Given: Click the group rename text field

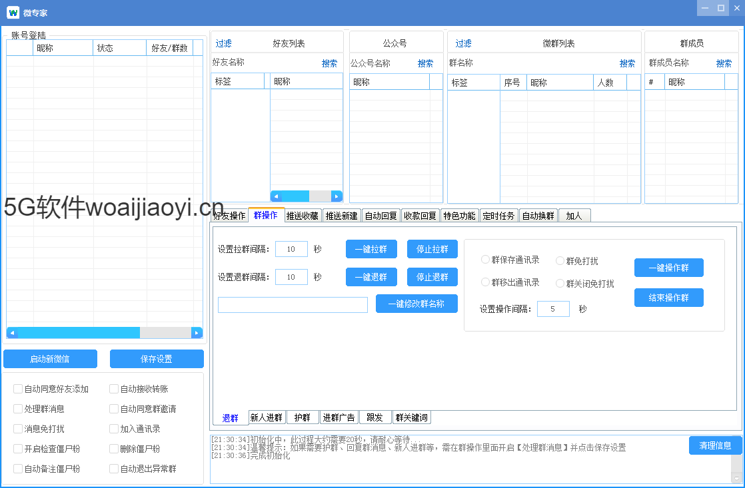Looking at the screenshot, I should pyautogui.click(x=293, y=305).
